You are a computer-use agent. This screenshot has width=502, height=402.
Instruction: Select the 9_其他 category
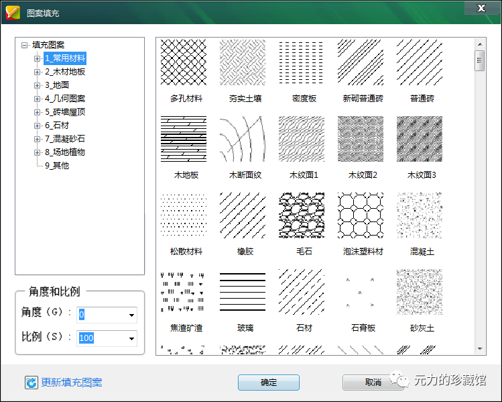coord(57,166)
